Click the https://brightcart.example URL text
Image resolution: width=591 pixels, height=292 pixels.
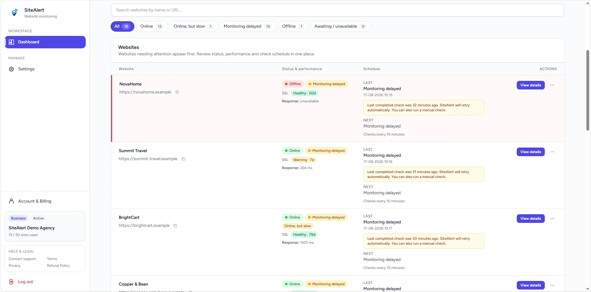[x=144, y=226]
